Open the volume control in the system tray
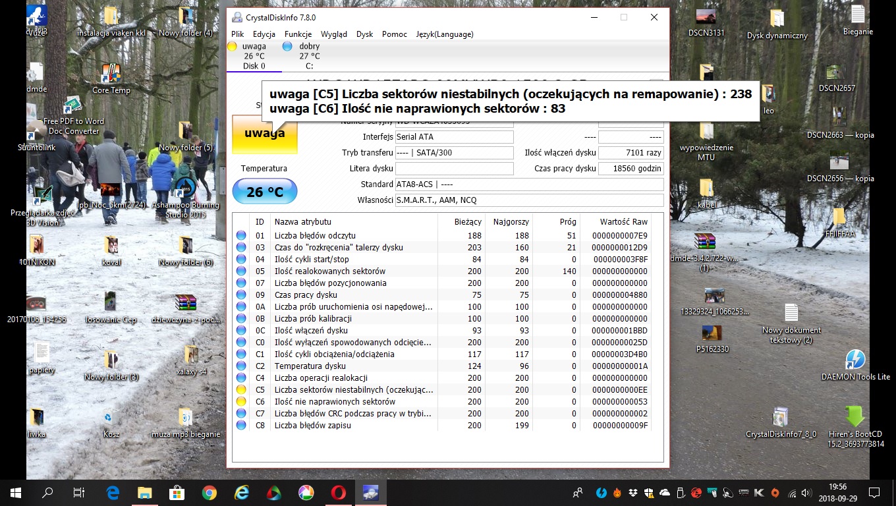Viewport: 896px width, 506px height. tap(807, 493)
